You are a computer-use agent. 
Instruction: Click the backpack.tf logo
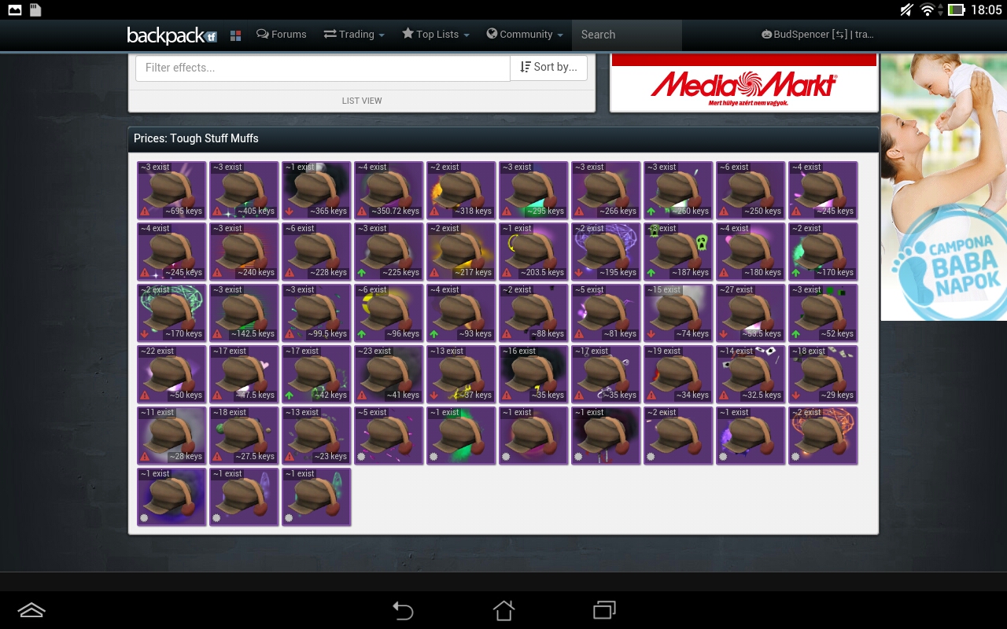171,35
